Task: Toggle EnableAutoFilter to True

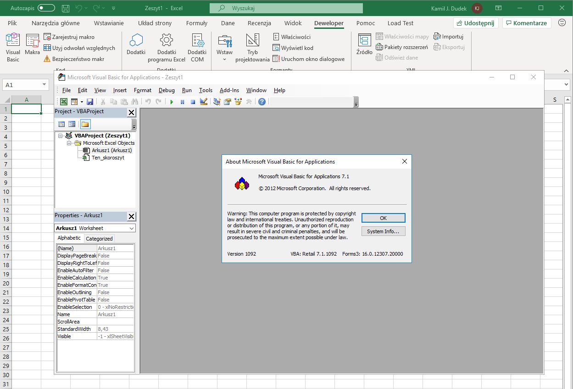Action: [114, 270]
